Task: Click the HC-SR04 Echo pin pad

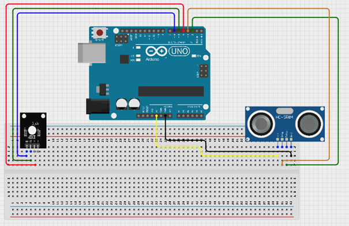Action: tap(287, 139)
